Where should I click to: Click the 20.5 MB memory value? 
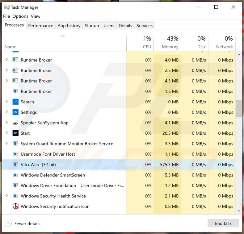170,133
